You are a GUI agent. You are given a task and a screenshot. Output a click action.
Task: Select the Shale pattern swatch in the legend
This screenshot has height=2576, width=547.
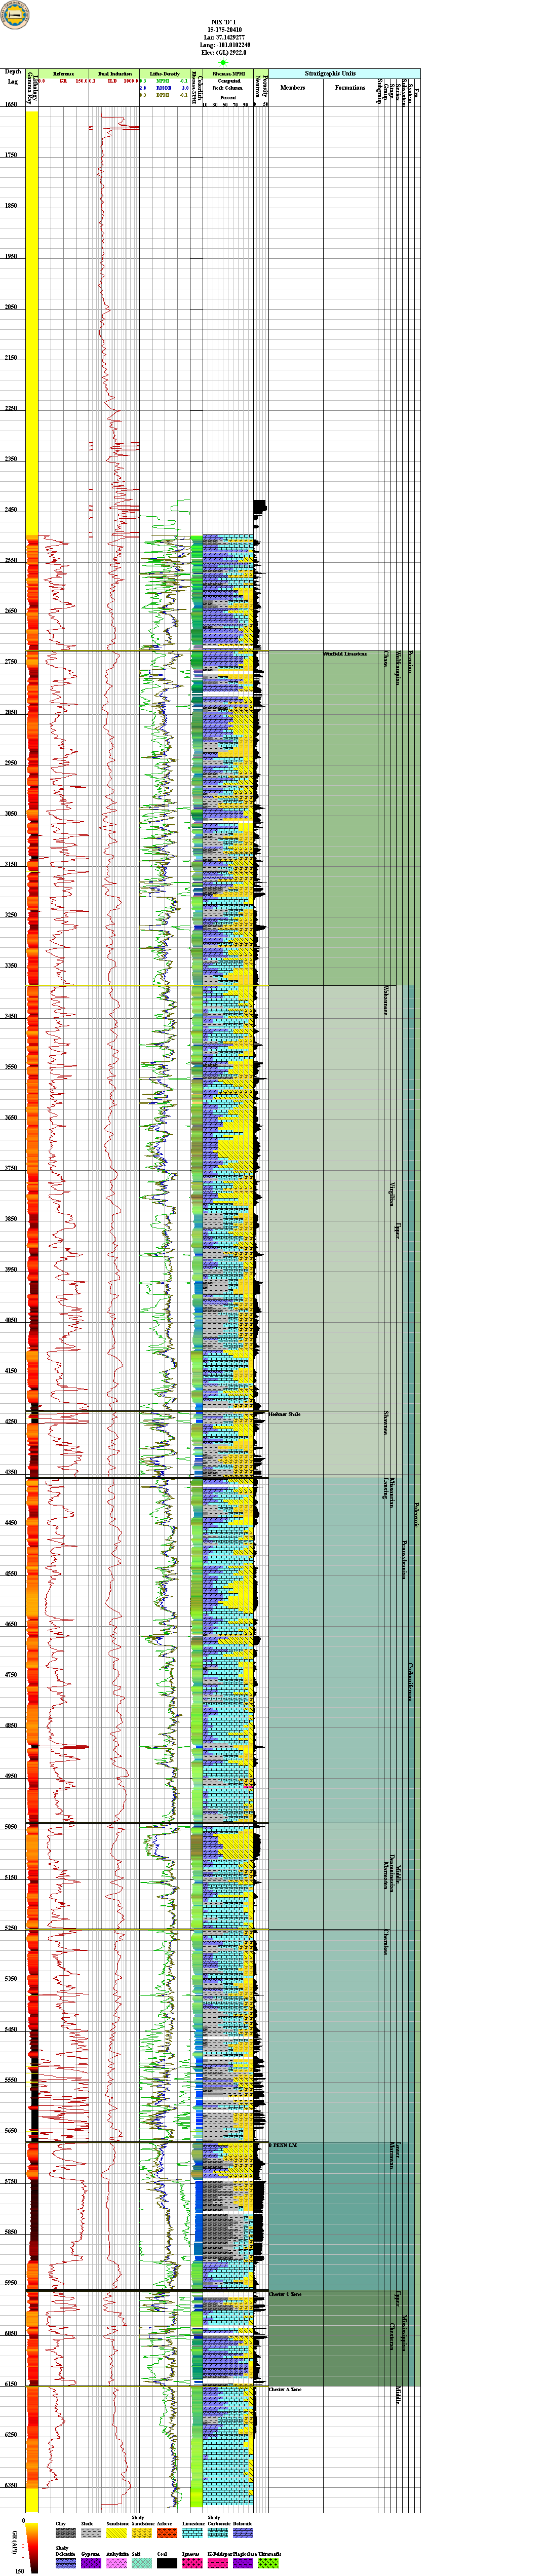pos(90,2532)
